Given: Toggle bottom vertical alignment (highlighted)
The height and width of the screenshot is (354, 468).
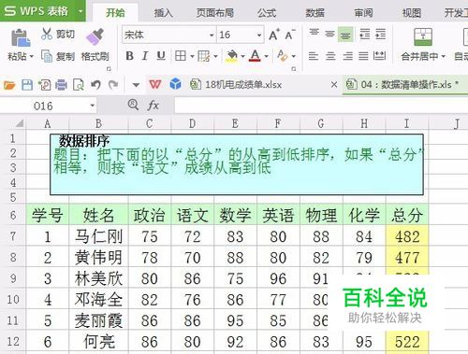Looking at the screenshot, I should click(345, 34).
